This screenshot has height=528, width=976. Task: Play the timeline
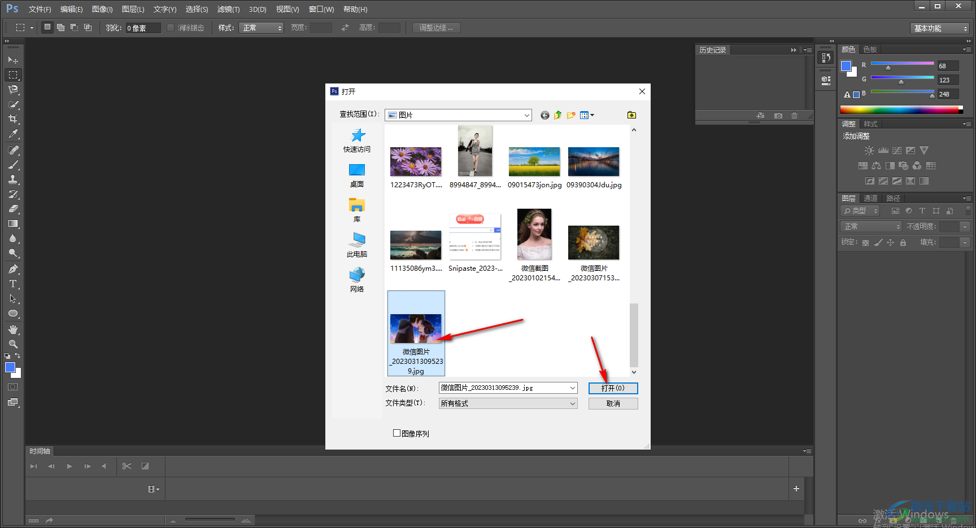[69, 466]
